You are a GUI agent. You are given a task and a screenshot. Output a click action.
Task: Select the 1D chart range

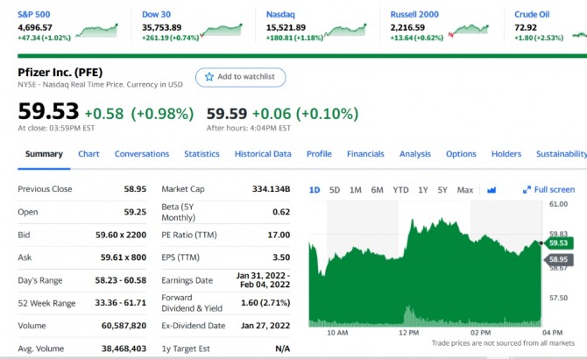tap(315, 189)
